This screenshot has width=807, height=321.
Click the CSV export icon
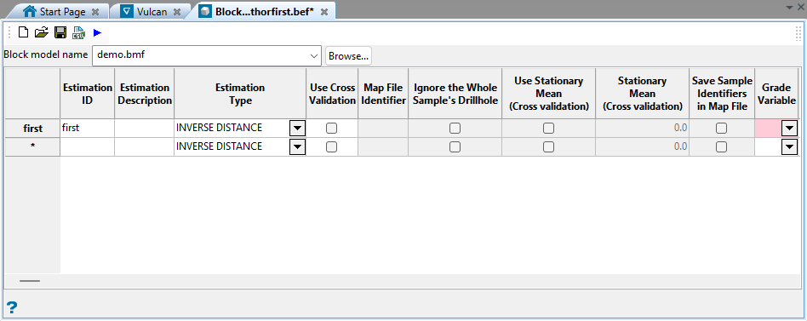[x=79, y=33]
